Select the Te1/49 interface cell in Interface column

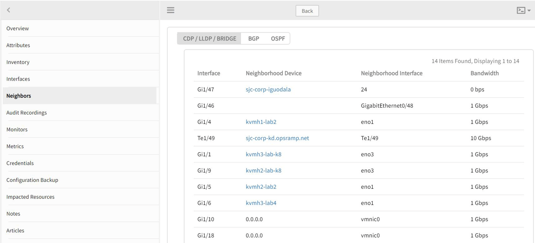(206, 138)
